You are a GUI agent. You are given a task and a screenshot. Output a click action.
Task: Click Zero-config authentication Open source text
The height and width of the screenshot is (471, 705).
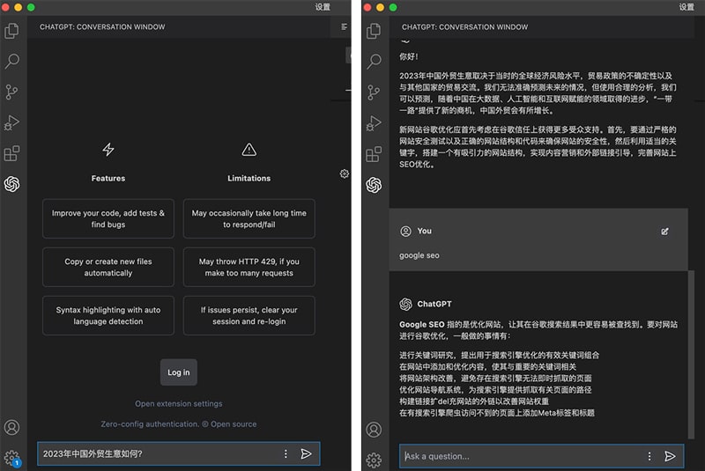(179, 423)
